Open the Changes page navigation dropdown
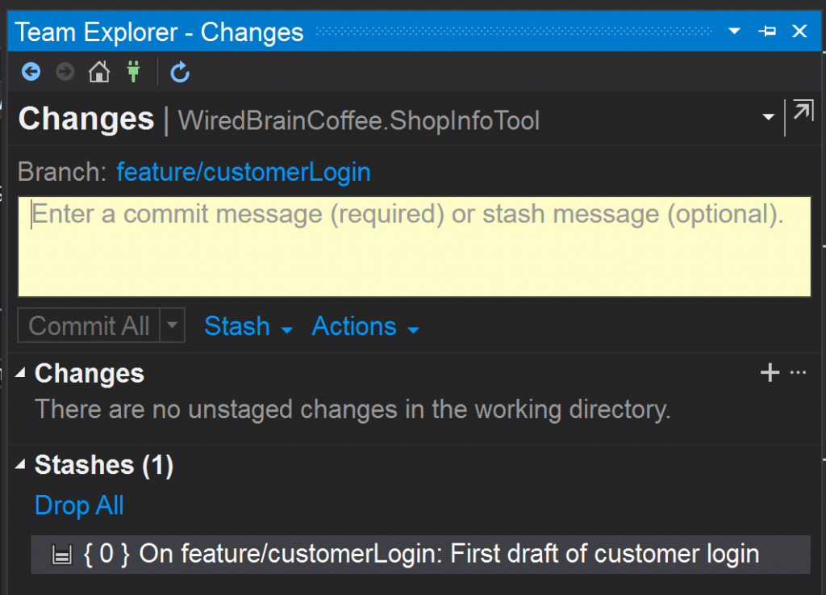826x595 pixels. [769, 117]
